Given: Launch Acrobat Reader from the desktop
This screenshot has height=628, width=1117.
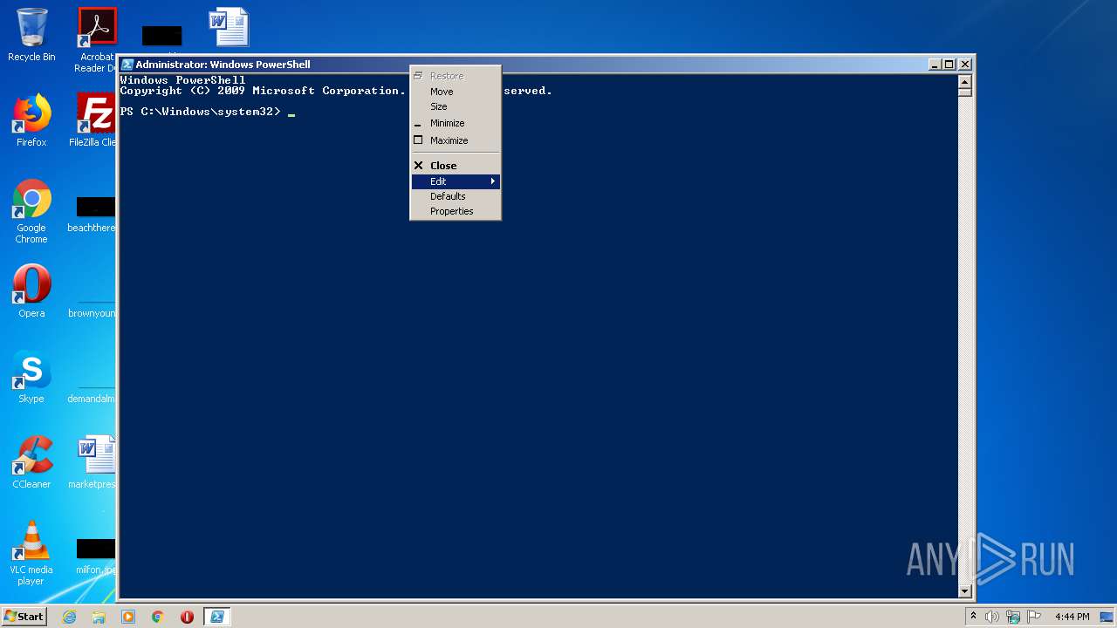Looking at the screenshot, I should 96,39.
